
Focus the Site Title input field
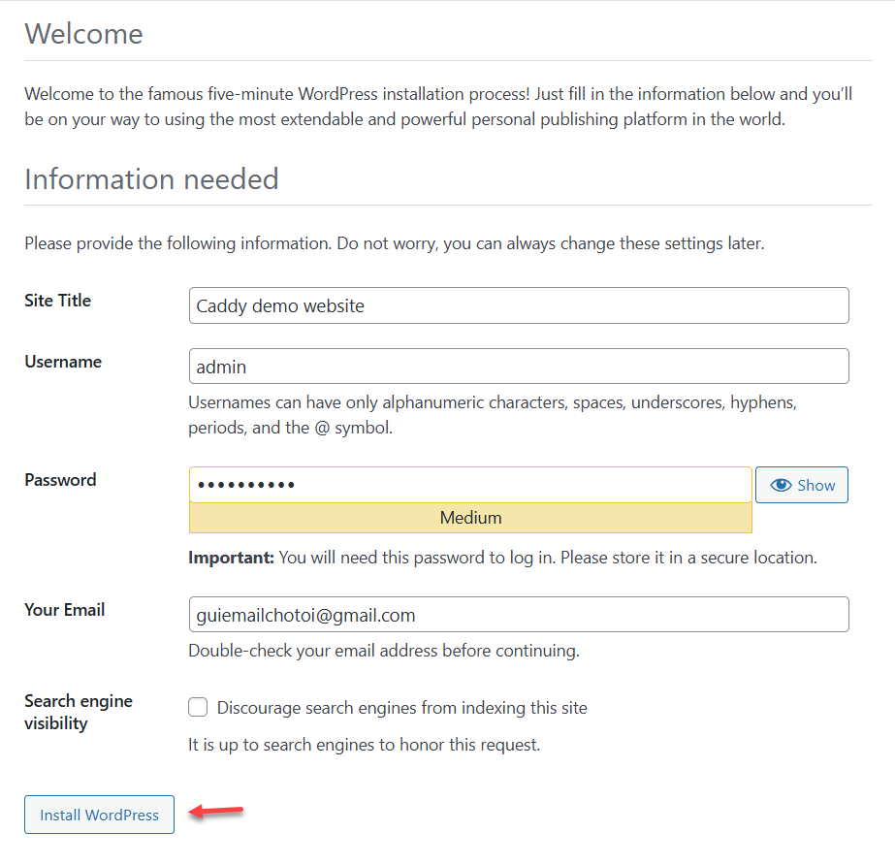coord(519,305)
